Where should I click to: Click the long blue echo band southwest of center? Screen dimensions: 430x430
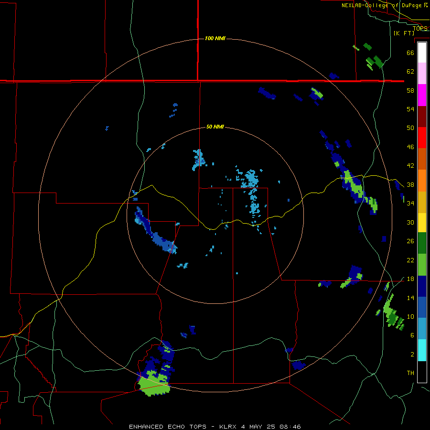pos(155,231)
